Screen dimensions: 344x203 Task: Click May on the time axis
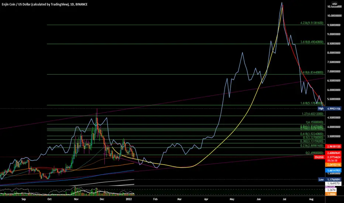[x=232, y=199]
